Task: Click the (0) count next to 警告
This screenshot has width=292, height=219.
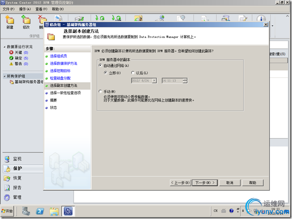Action: pos(26,64)
